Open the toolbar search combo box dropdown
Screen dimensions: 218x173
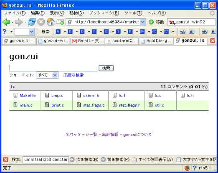(x=31, y=32)
